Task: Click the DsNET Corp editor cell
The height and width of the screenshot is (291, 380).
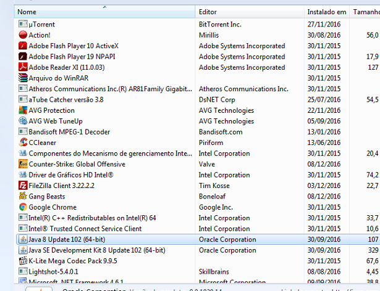Action: 217,99
